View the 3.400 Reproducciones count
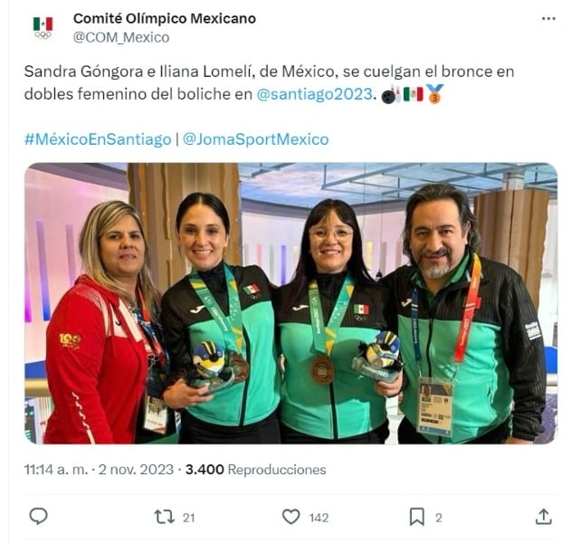 coord(256,469)
